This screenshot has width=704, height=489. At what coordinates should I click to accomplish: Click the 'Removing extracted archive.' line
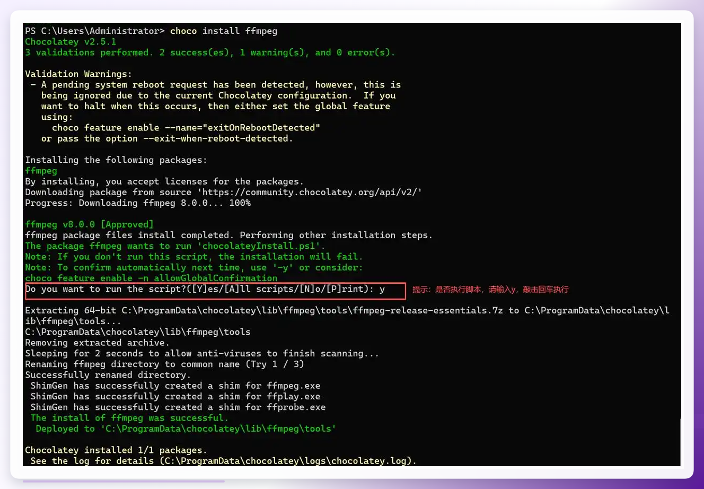pos(97,343)
